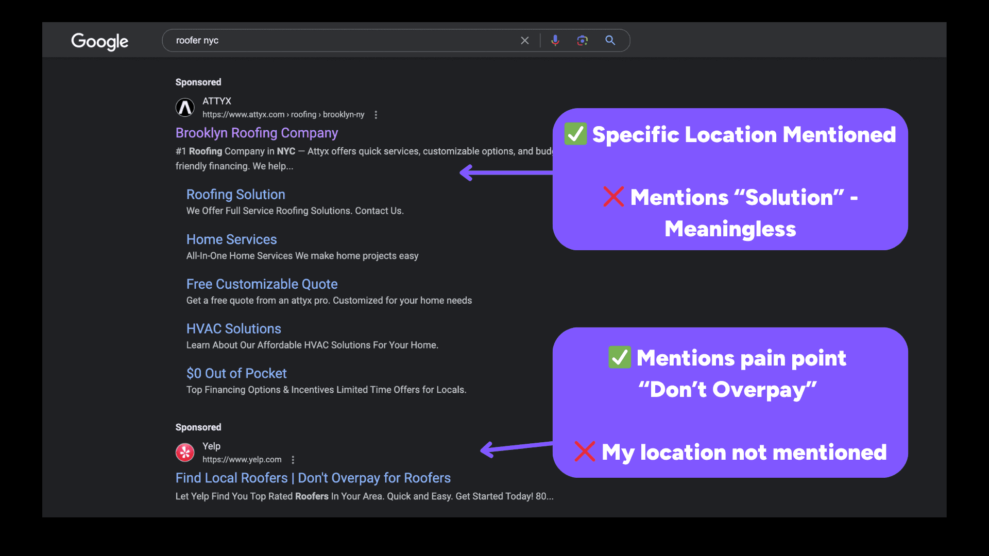
Task: Open Google Lens image search
Action: [x=582, y=41]
